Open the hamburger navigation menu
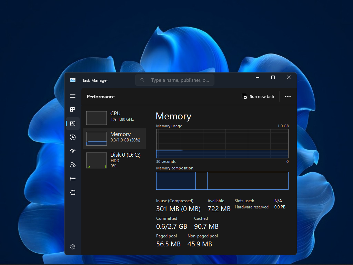The image size is (353, 265). (x=73, y=96)
